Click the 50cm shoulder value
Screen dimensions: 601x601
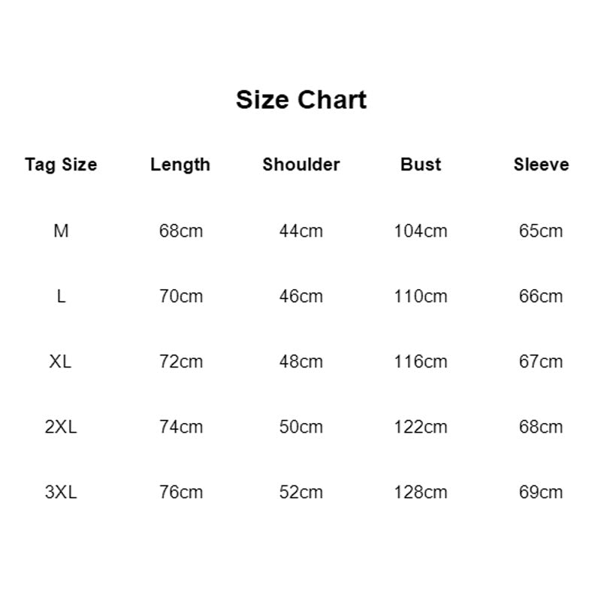pos(301,427)
